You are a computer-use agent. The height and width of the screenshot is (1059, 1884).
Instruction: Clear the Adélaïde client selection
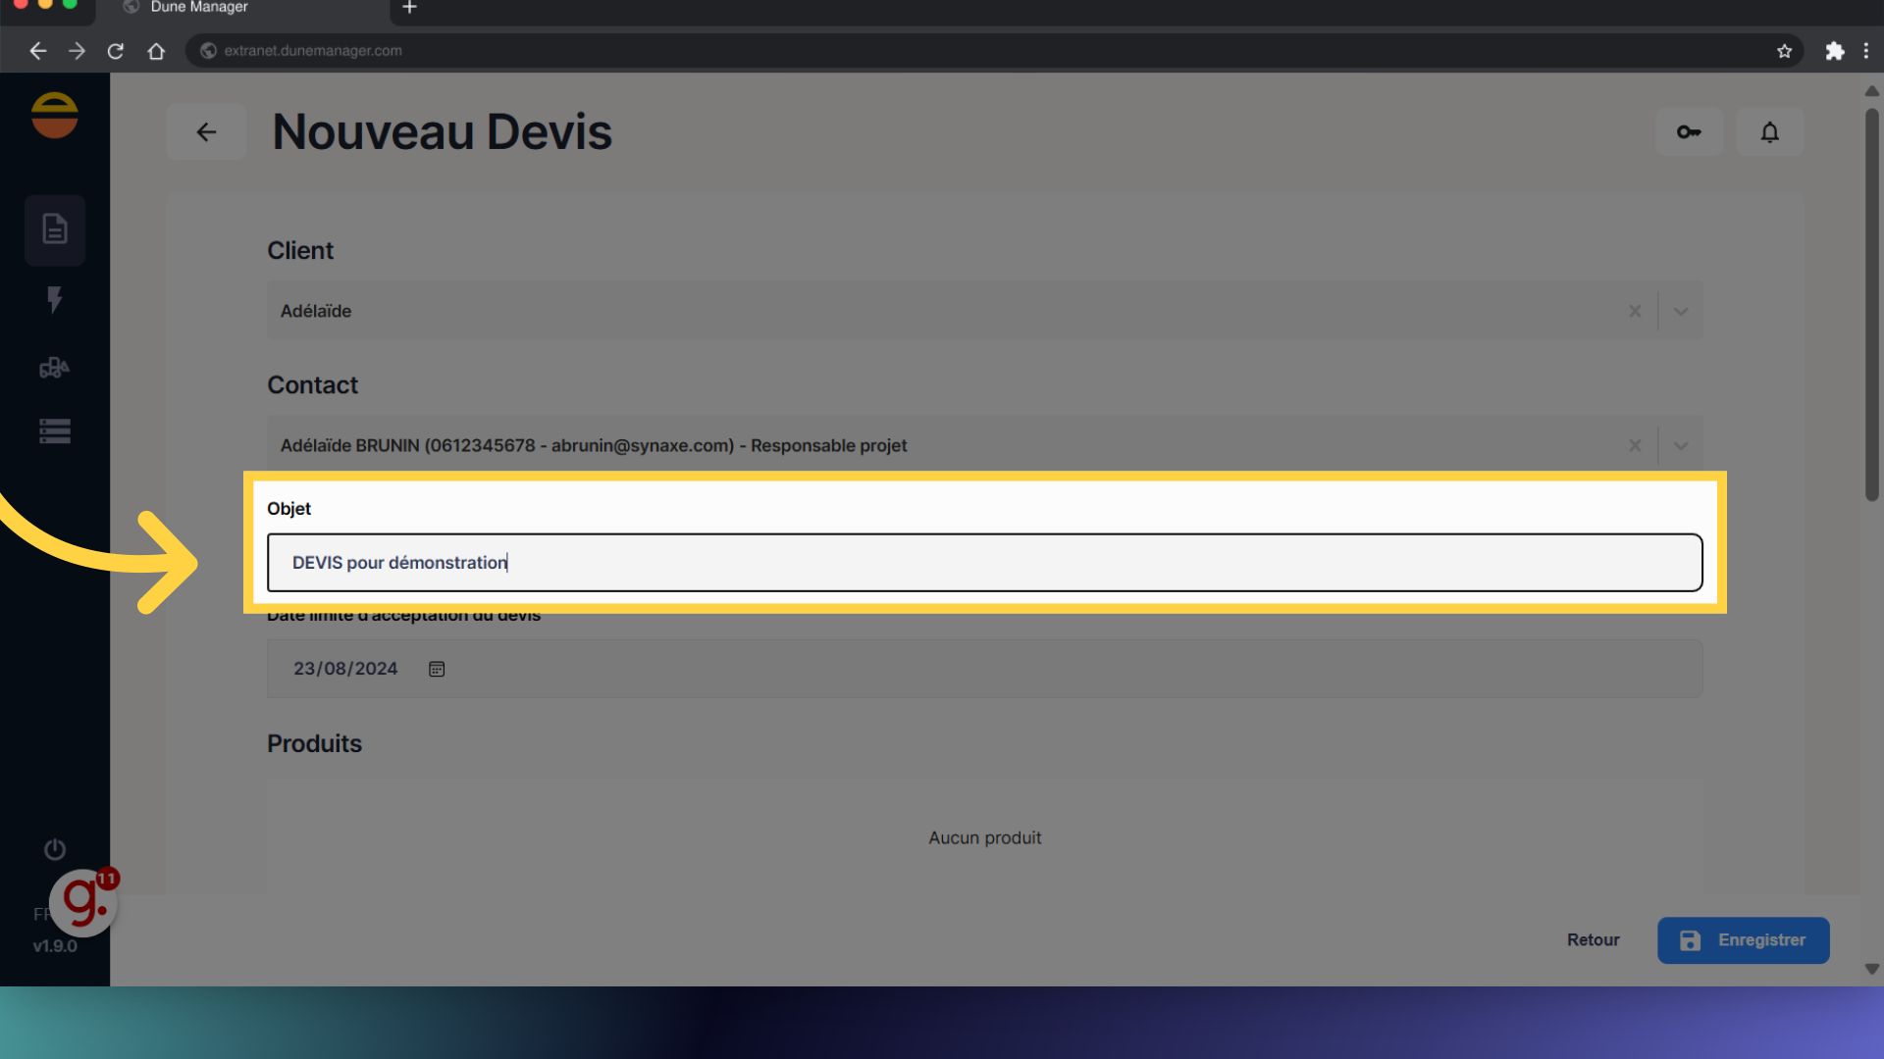click(x=1635, y=311)
